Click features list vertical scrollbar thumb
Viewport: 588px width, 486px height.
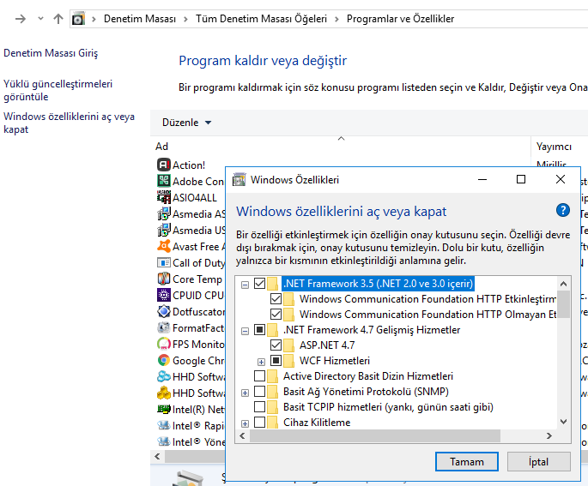(563, 304)
